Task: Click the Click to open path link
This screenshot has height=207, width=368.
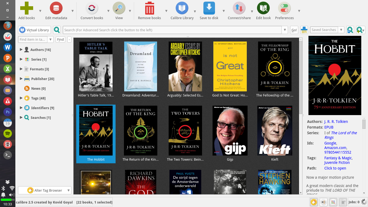Action: point(335,168)
